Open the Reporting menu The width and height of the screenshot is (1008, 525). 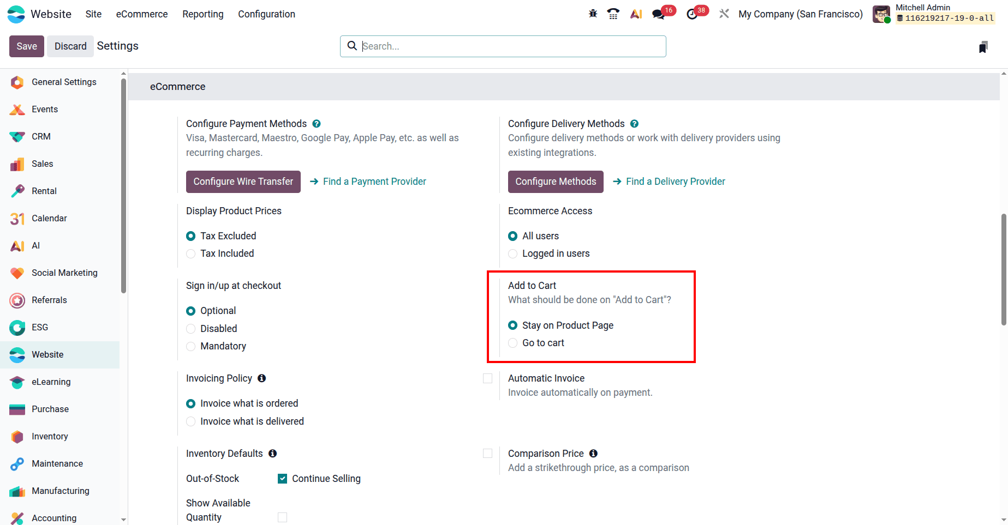click(x=203, y=14)
